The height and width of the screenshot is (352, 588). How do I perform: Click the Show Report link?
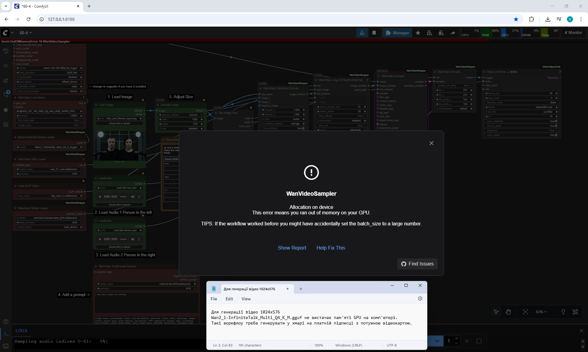[292, 248]
